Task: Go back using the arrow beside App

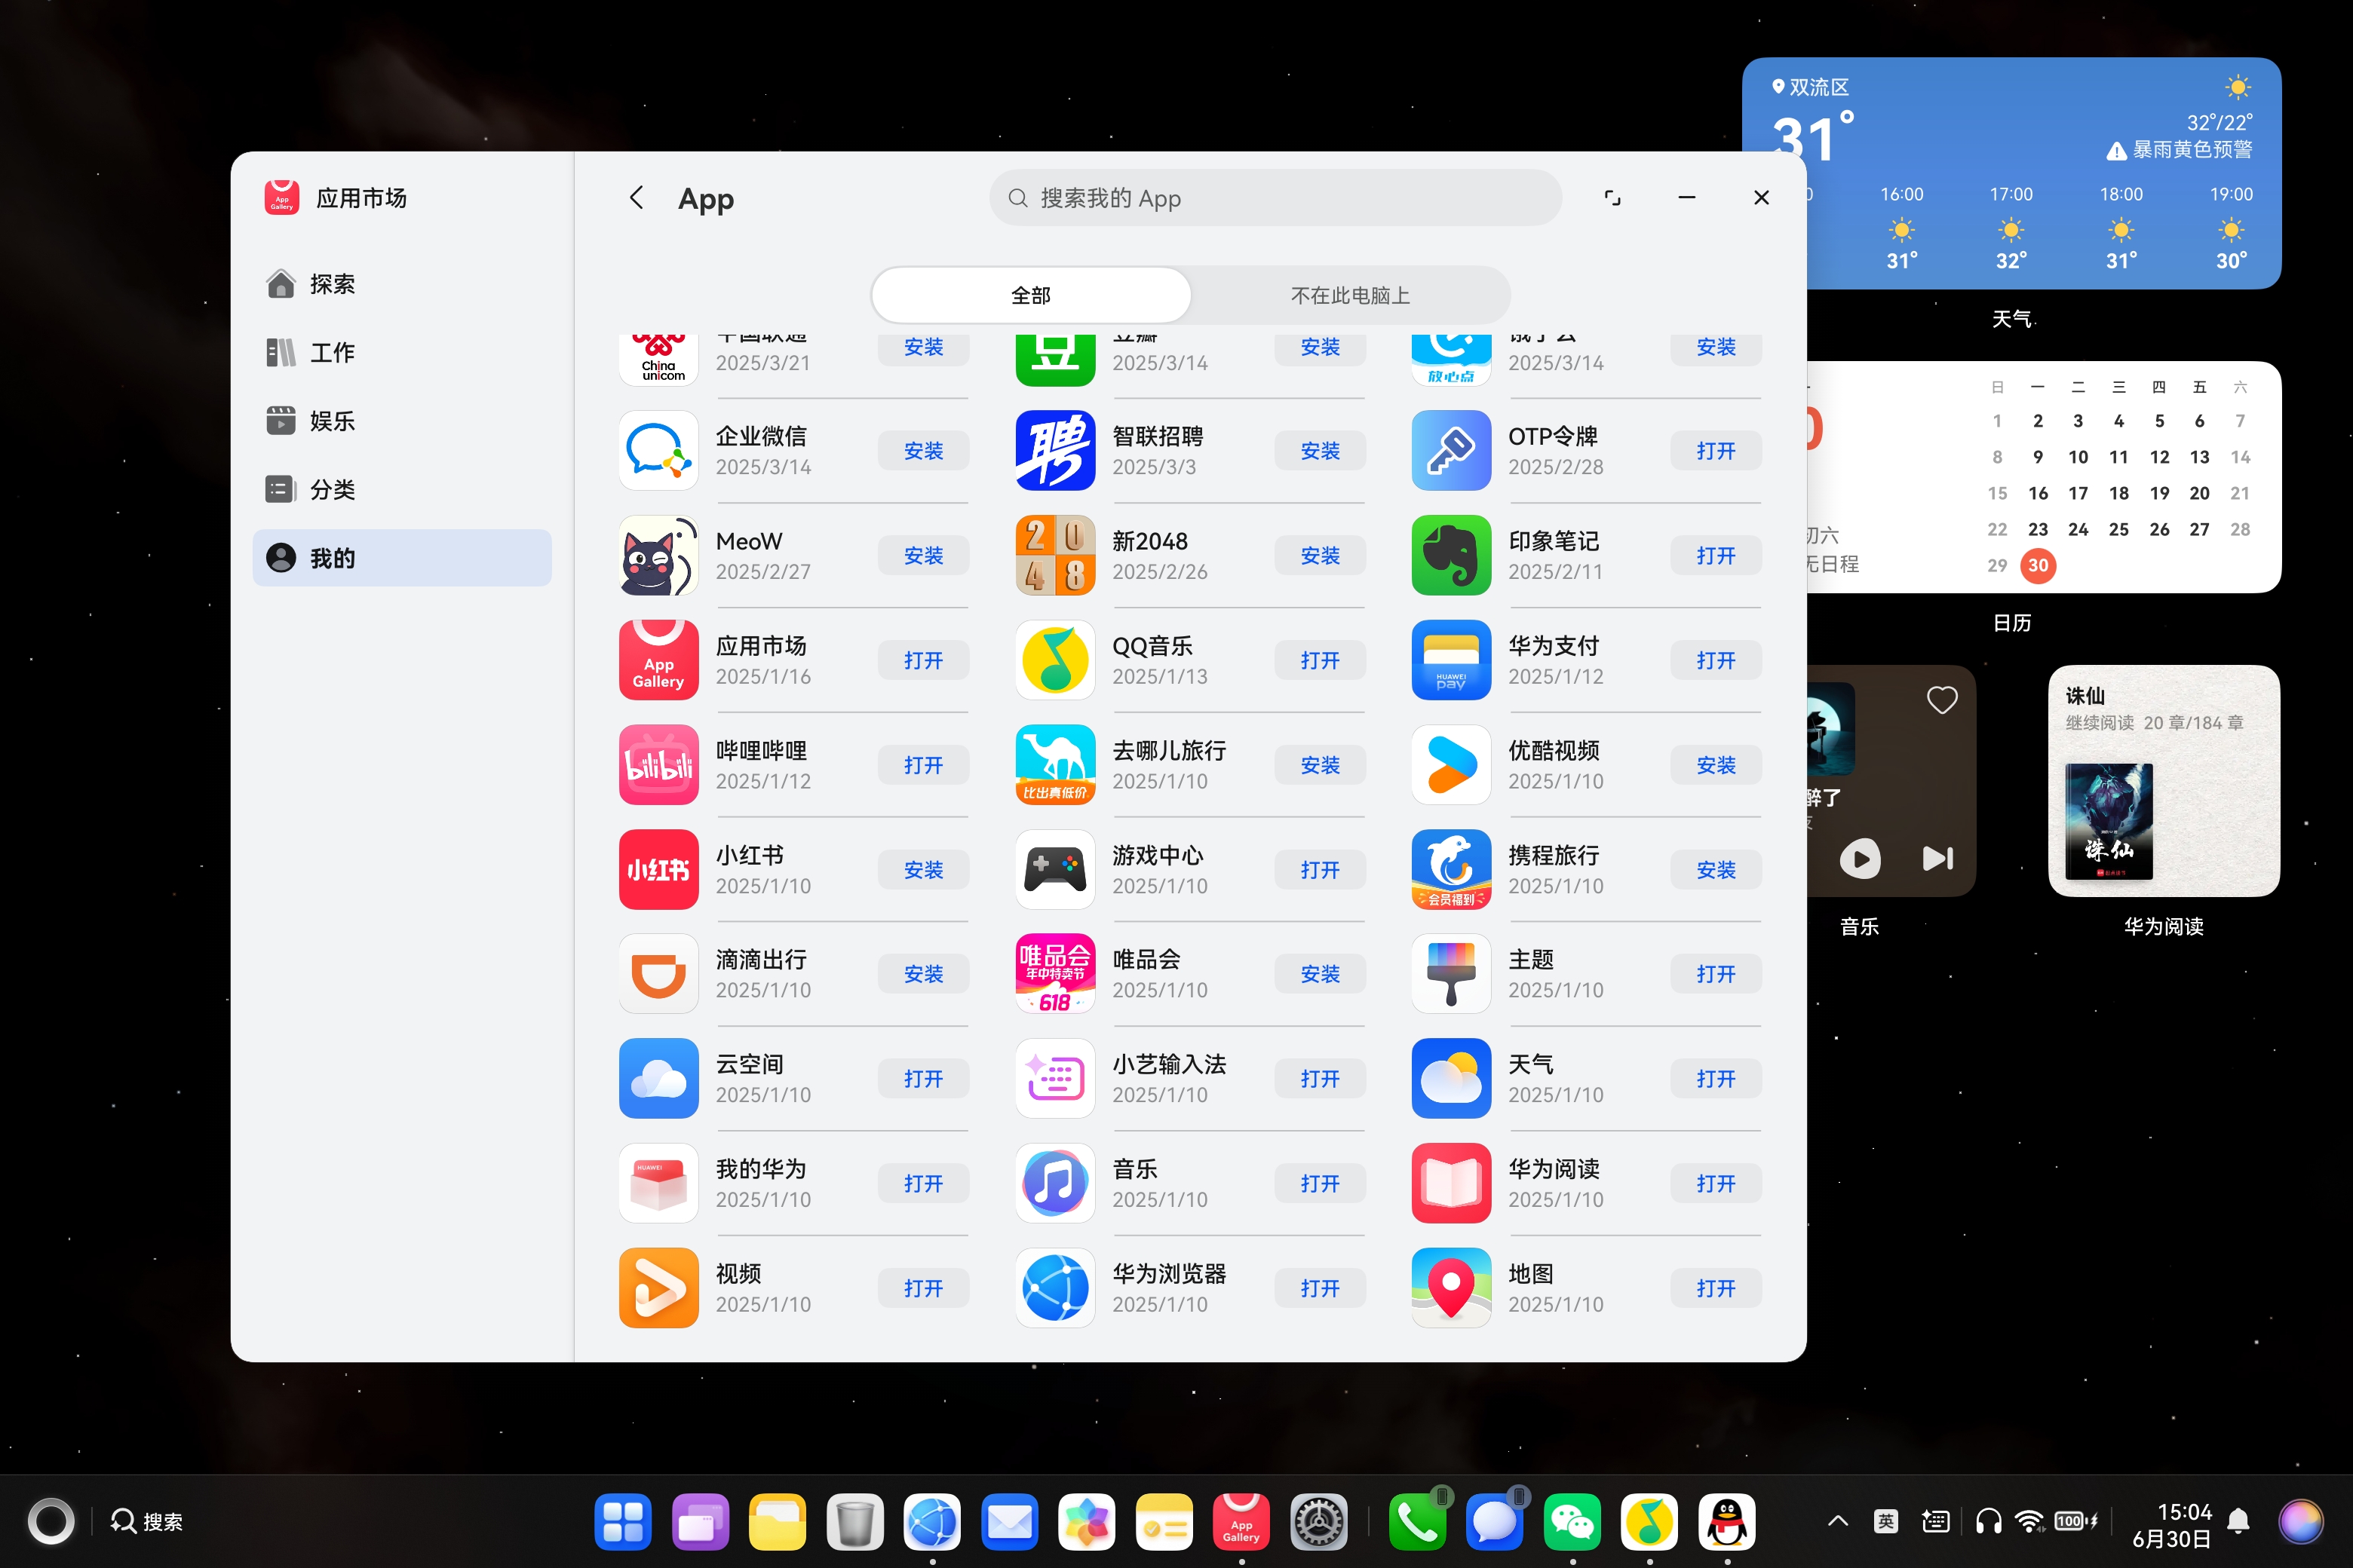Action: coord(637,197)
